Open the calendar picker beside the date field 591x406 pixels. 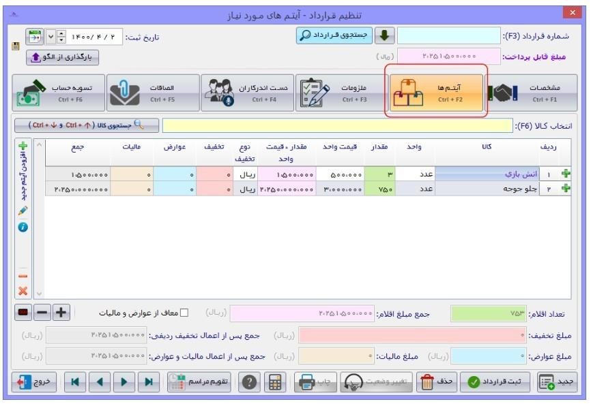tap(34, 37)
